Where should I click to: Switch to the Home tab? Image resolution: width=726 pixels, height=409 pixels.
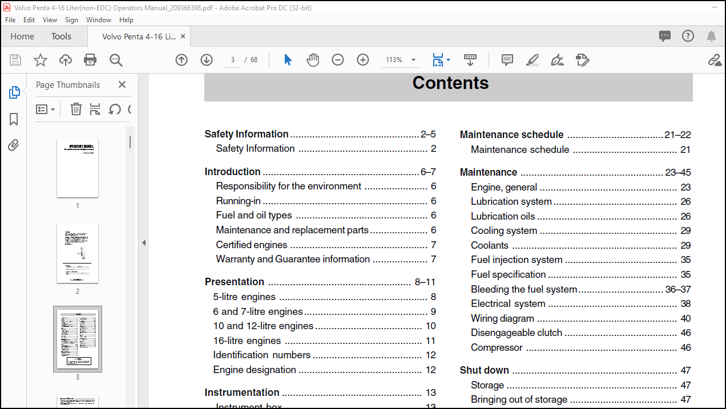pos(22,36)
